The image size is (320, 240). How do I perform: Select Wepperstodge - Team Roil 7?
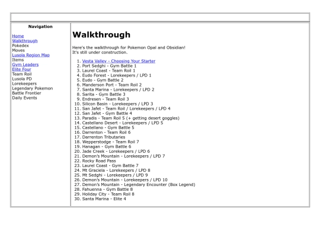point(110,142)
